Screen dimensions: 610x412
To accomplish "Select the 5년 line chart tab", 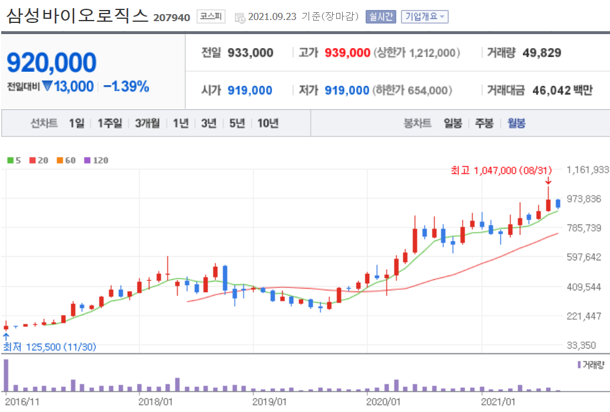I will pos(237,123).
